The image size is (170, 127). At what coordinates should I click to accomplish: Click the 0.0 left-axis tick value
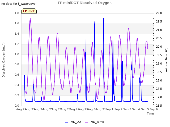click(x=17, y=106)
